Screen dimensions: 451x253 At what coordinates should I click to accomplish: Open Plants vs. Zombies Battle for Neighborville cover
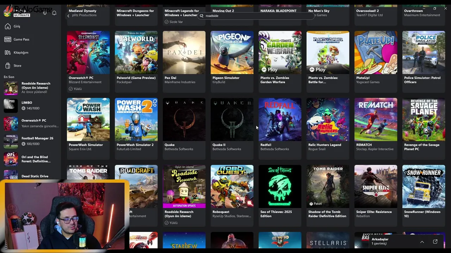[x=328, y=52]
